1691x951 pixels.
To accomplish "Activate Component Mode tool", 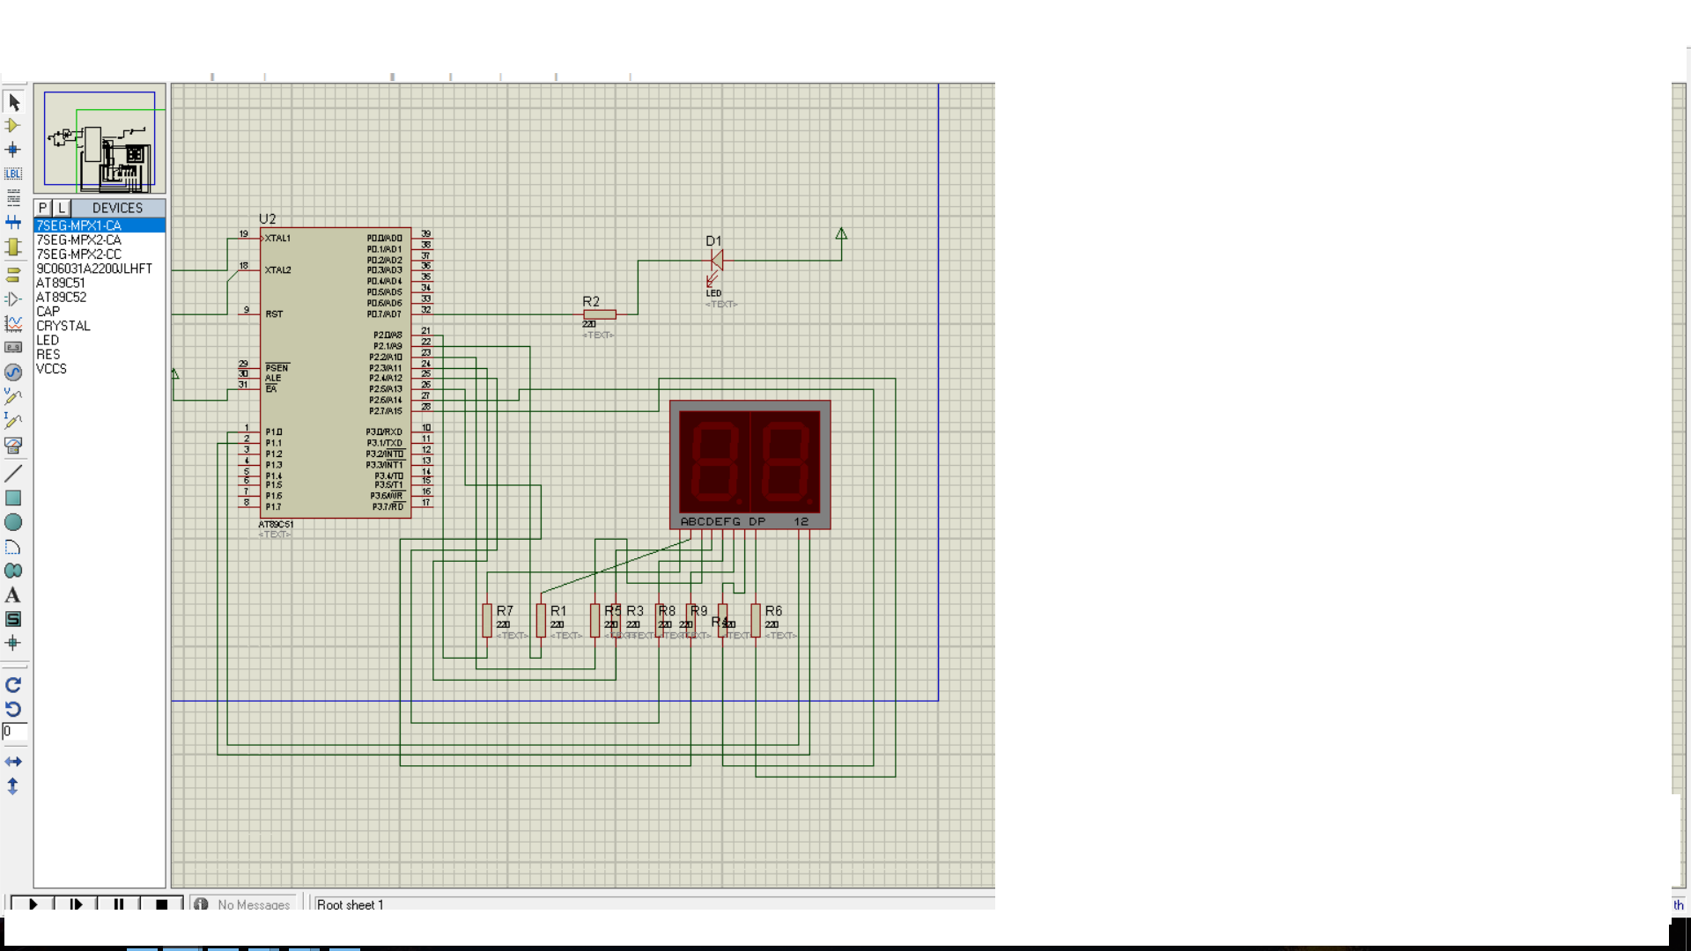I will tap(13, 126).
